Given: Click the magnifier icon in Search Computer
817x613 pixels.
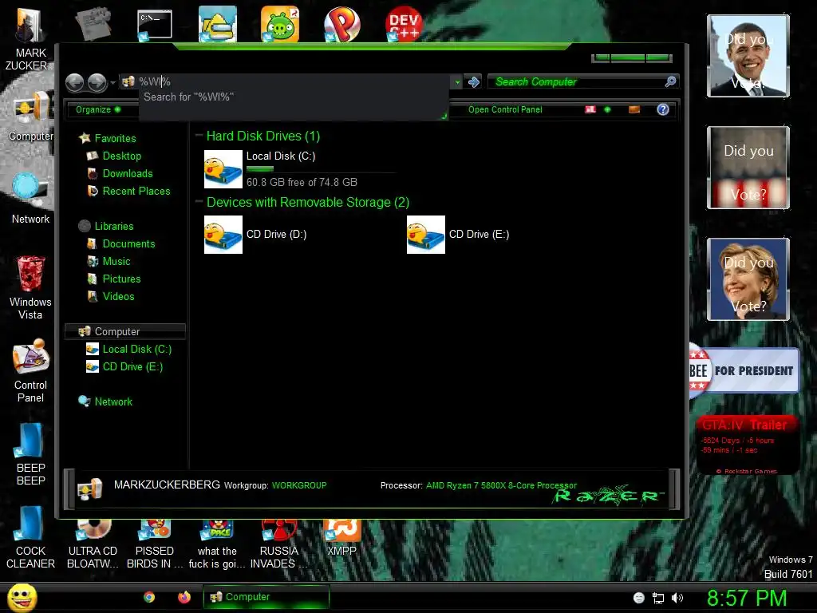Looking at the screenshot, I should [670, 81].
